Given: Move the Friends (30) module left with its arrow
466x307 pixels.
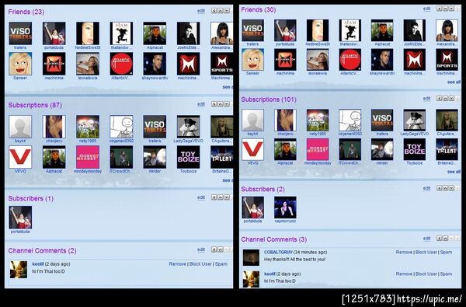Looking at the screenshot, I should coord(439,9).
